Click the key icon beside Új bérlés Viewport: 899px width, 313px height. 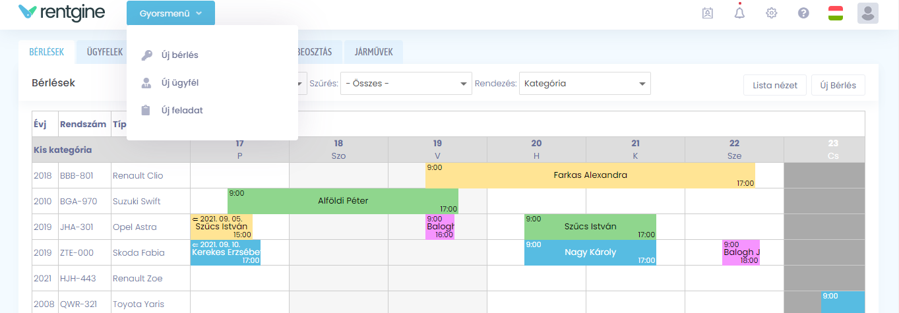click(146, 55)
